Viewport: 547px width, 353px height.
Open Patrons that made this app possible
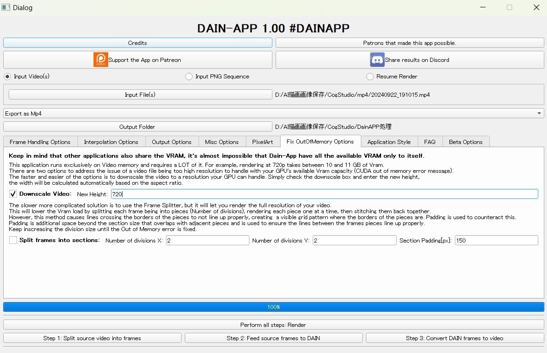pos(409,43)
